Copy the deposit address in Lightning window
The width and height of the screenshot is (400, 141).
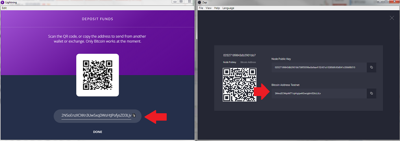coord(134,115)
